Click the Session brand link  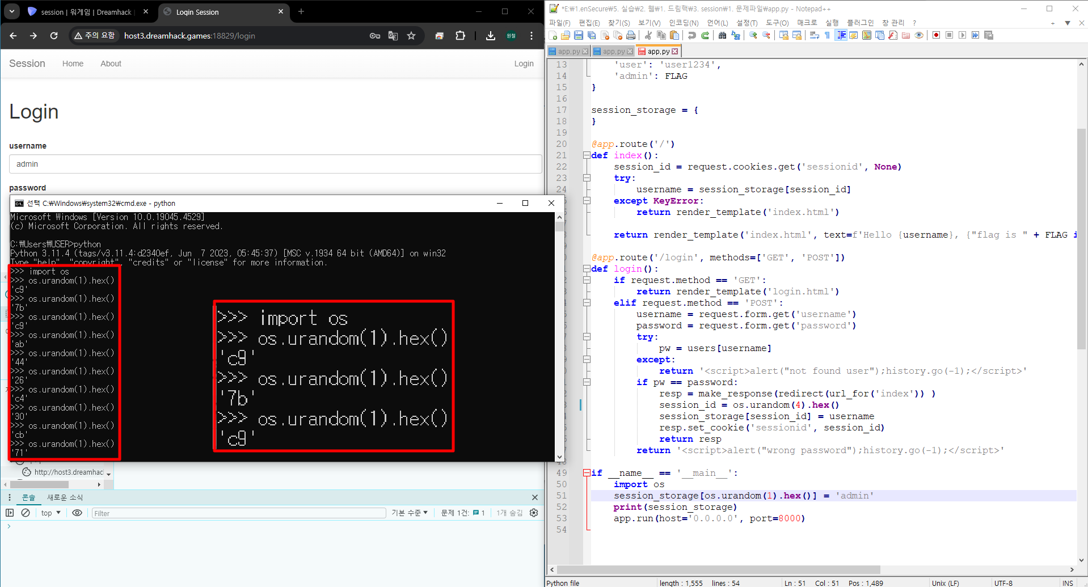coord(27,64)
